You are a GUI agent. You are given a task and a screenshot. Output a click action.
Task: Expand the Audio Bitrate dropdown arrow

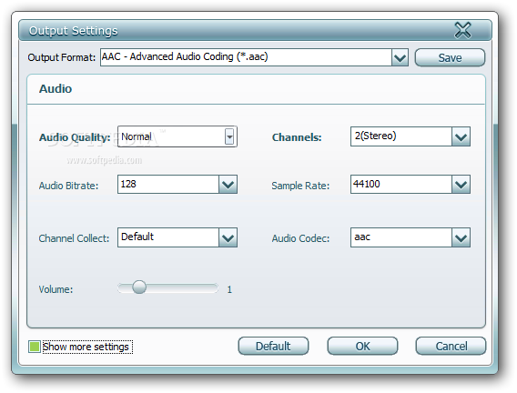click(228, 184)
